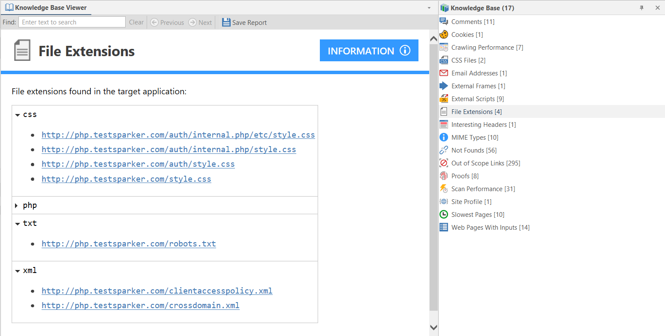Open the Knowledge Base Viewer tab dropdown
The height and width of the screenshot is (336, 665).
click(429, 7)
